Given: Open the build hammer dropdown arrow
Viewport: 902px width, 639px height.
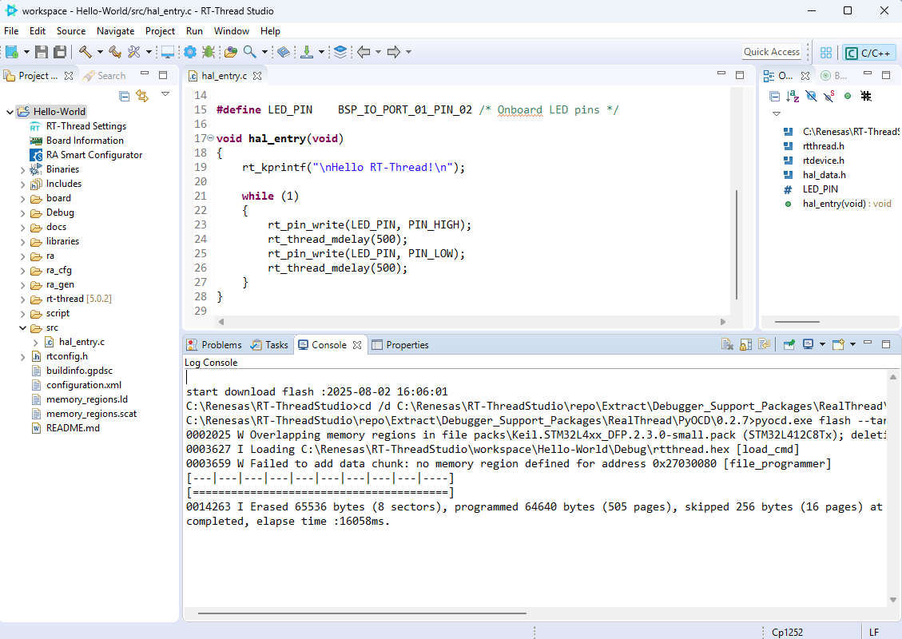Looking at the screenshot, I should [100, 52].
